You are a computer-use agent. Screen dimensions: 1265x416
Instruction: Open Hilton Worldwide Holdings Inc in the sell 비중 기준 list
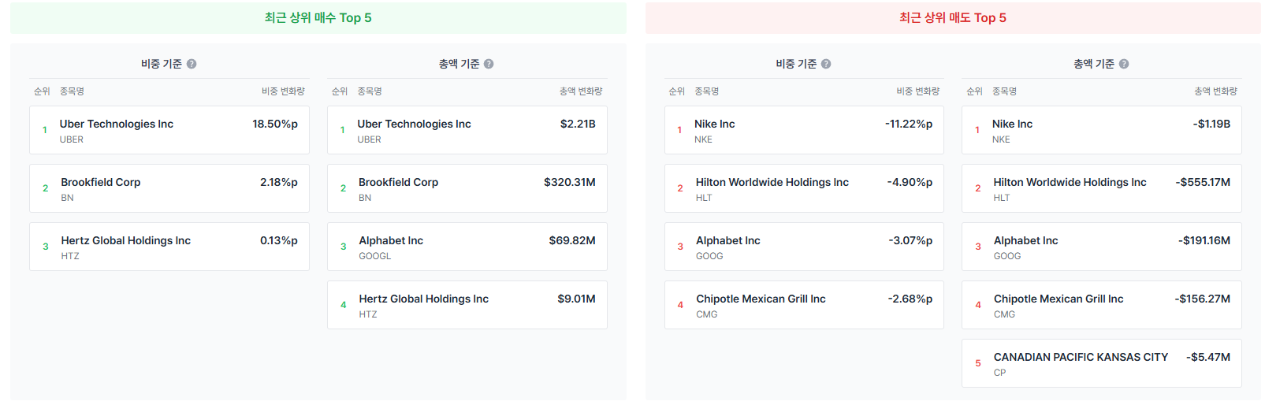pos(804,188)
